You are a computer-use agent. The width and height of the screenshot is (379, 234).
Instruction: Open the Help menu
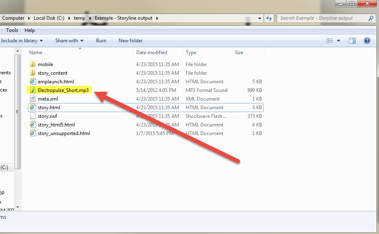(30, 30)
